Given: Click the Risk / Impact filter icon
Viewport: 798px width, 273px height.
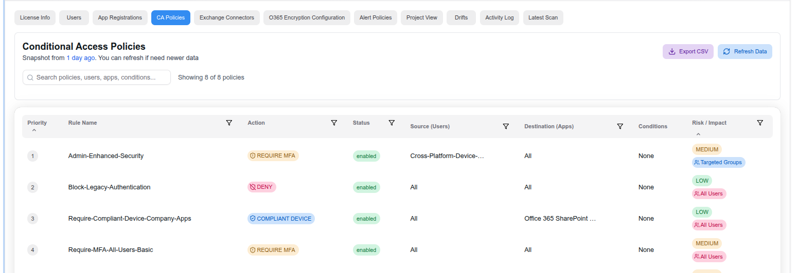Looking at the screenshot, I should [x=760, y=123].
